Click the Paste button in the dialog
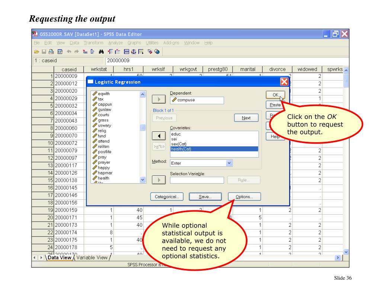Image resolution: width=381 pixels, height=286 pixels. pyautogui.click(x=275, y=105)
